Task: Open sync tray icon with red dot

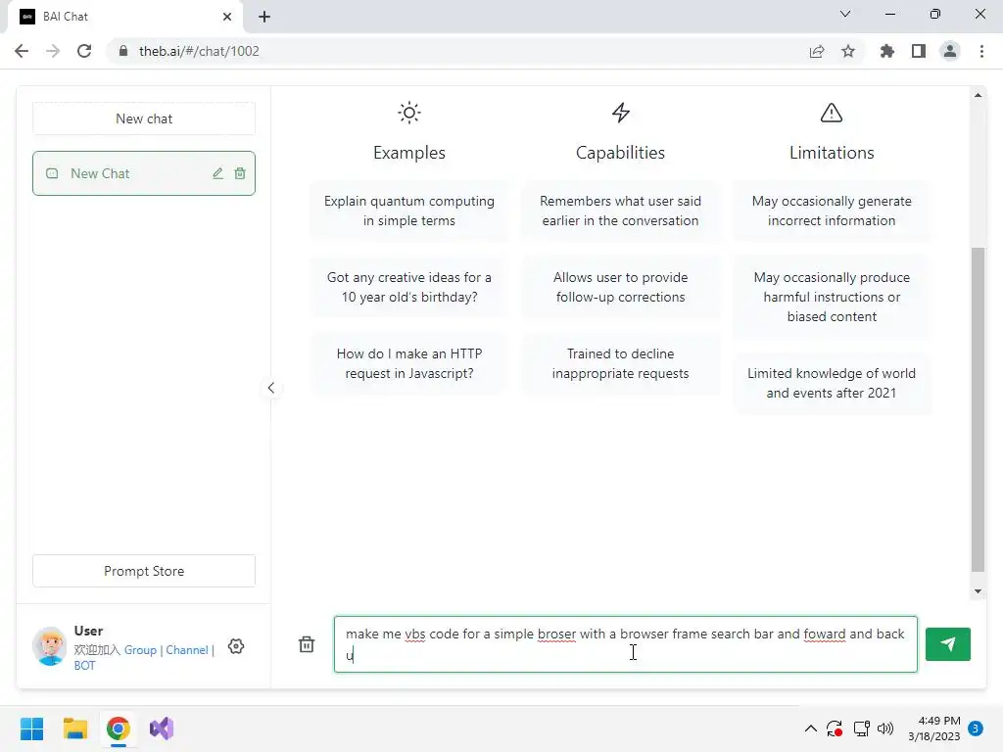Action: [835, 728]
